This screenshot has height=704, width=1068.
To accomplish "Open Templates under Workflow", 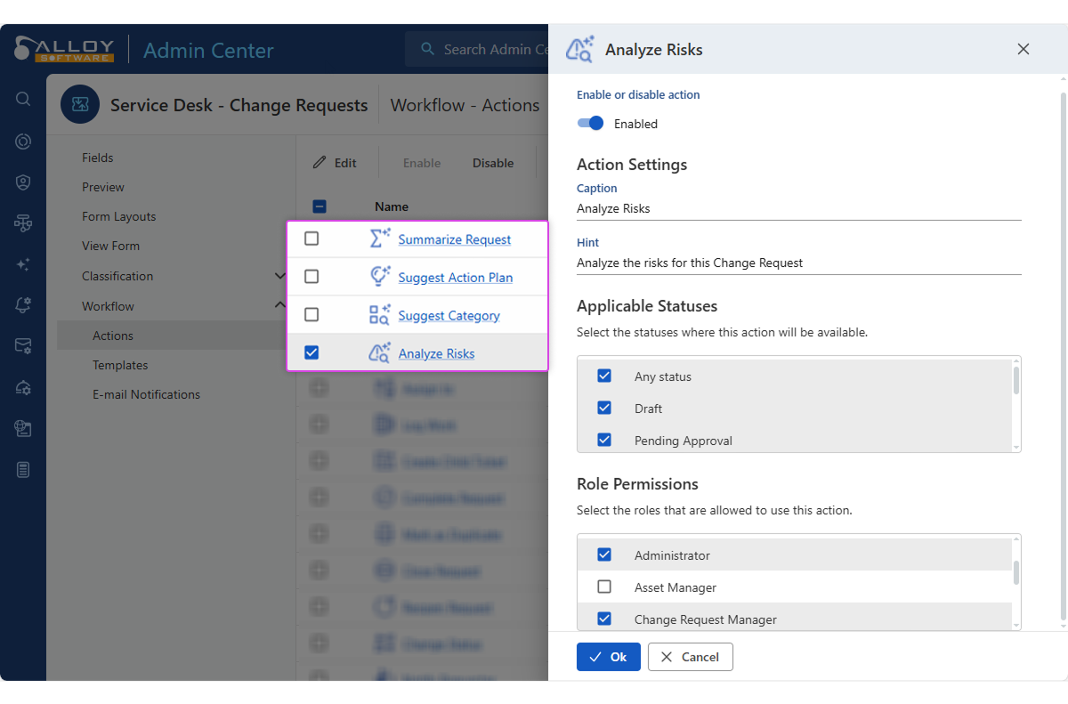I will pyautogui.click(x=120, y=365).
